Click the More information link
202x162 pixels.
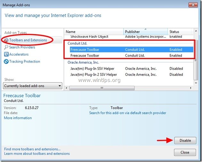click(18, 118)
